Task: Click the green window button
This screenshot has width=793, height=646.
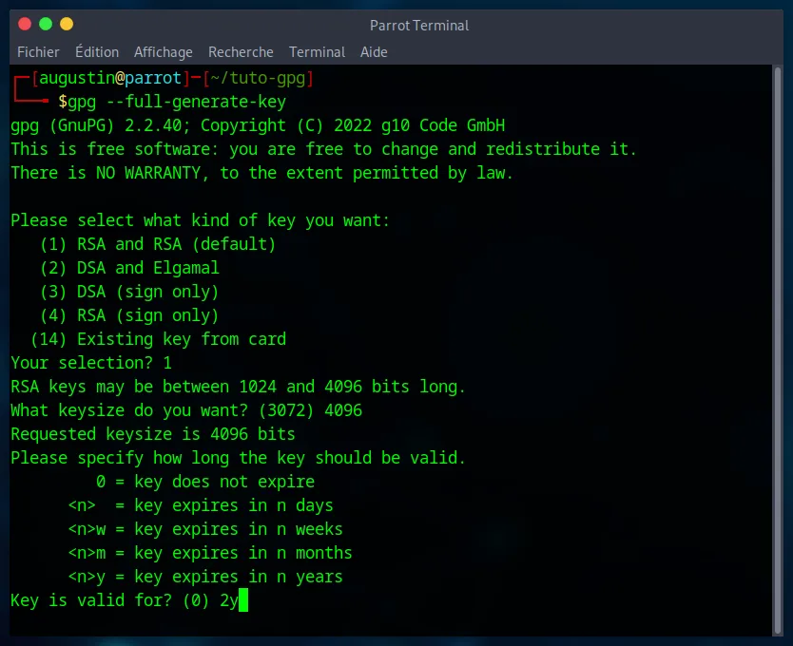Action: [x=46, y=24]
